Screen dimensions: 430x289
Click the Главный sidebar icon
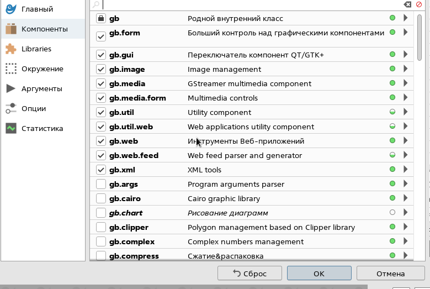tap(11, 9)
